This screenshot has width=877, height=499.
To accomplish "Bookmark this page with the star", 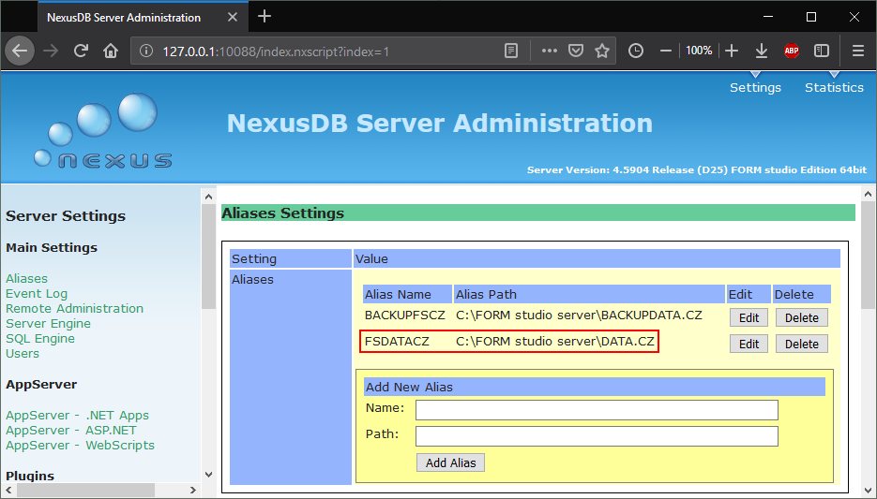I will pyautogui.click(x=602, y=51).
